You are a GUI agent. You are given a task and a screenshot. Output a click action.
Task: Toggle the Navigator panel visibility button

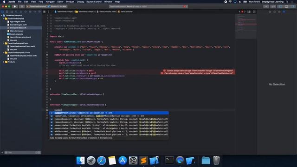pyautogui.click(x=280, y=6)
